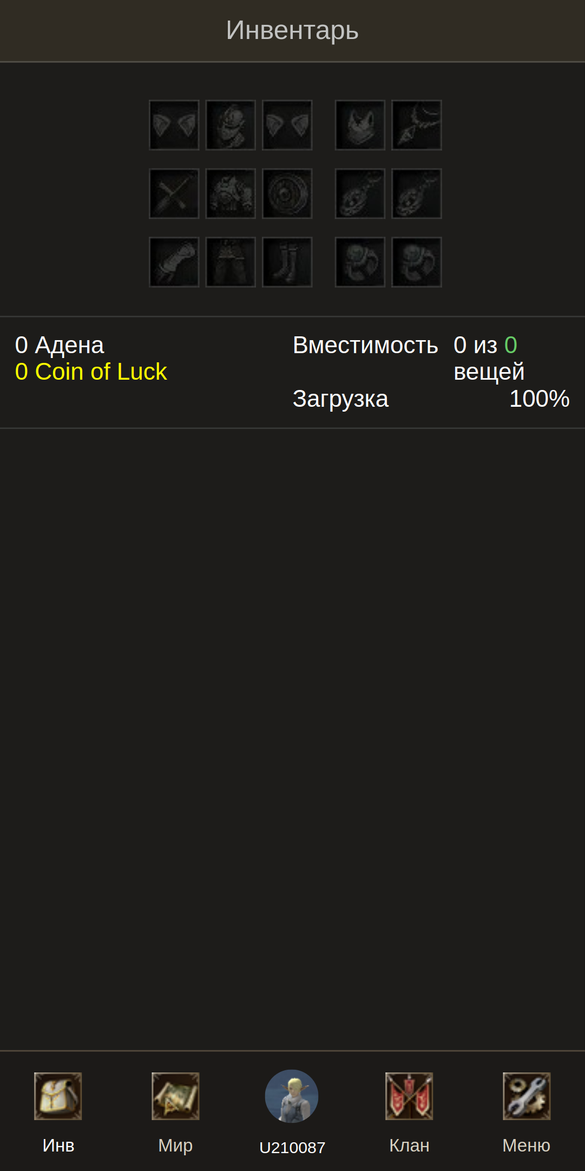Screen dimensions: 585x1171
Task: Click the 0 Coin of Luck text
Action: click(x=91, y=372)
